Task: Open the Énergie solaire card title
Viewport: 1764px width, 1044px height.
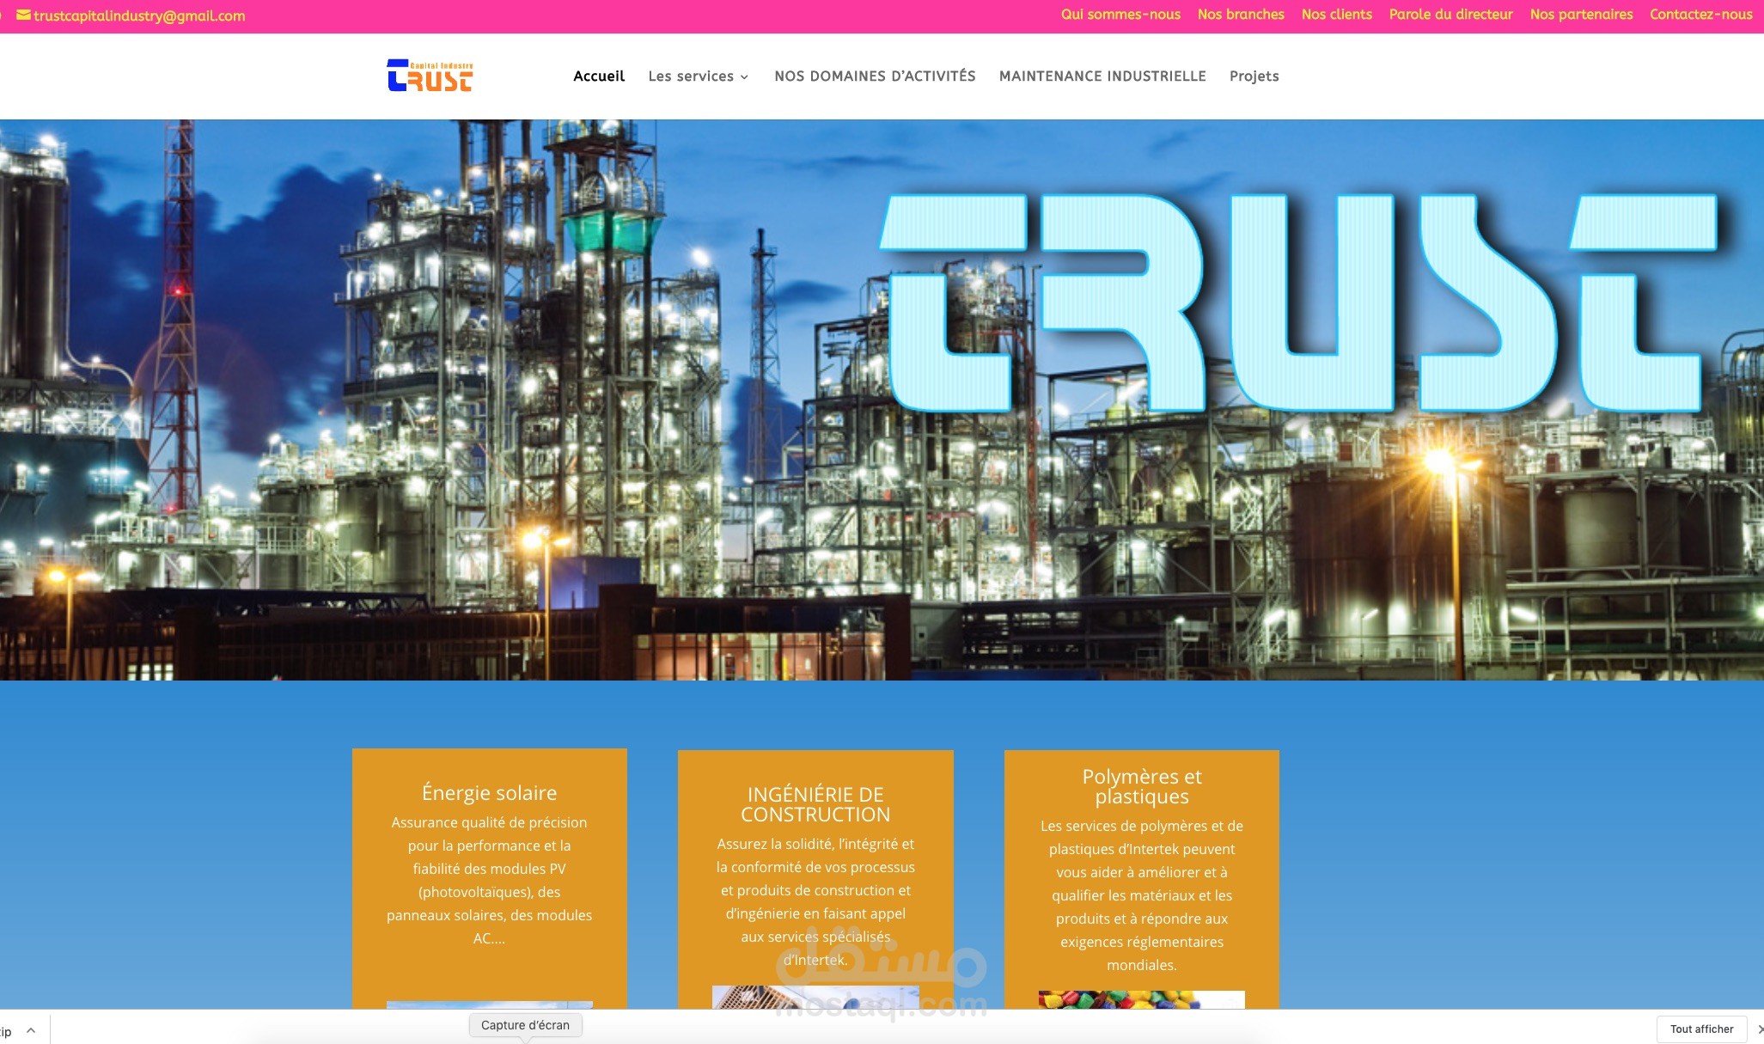Action: coord(489,792)
